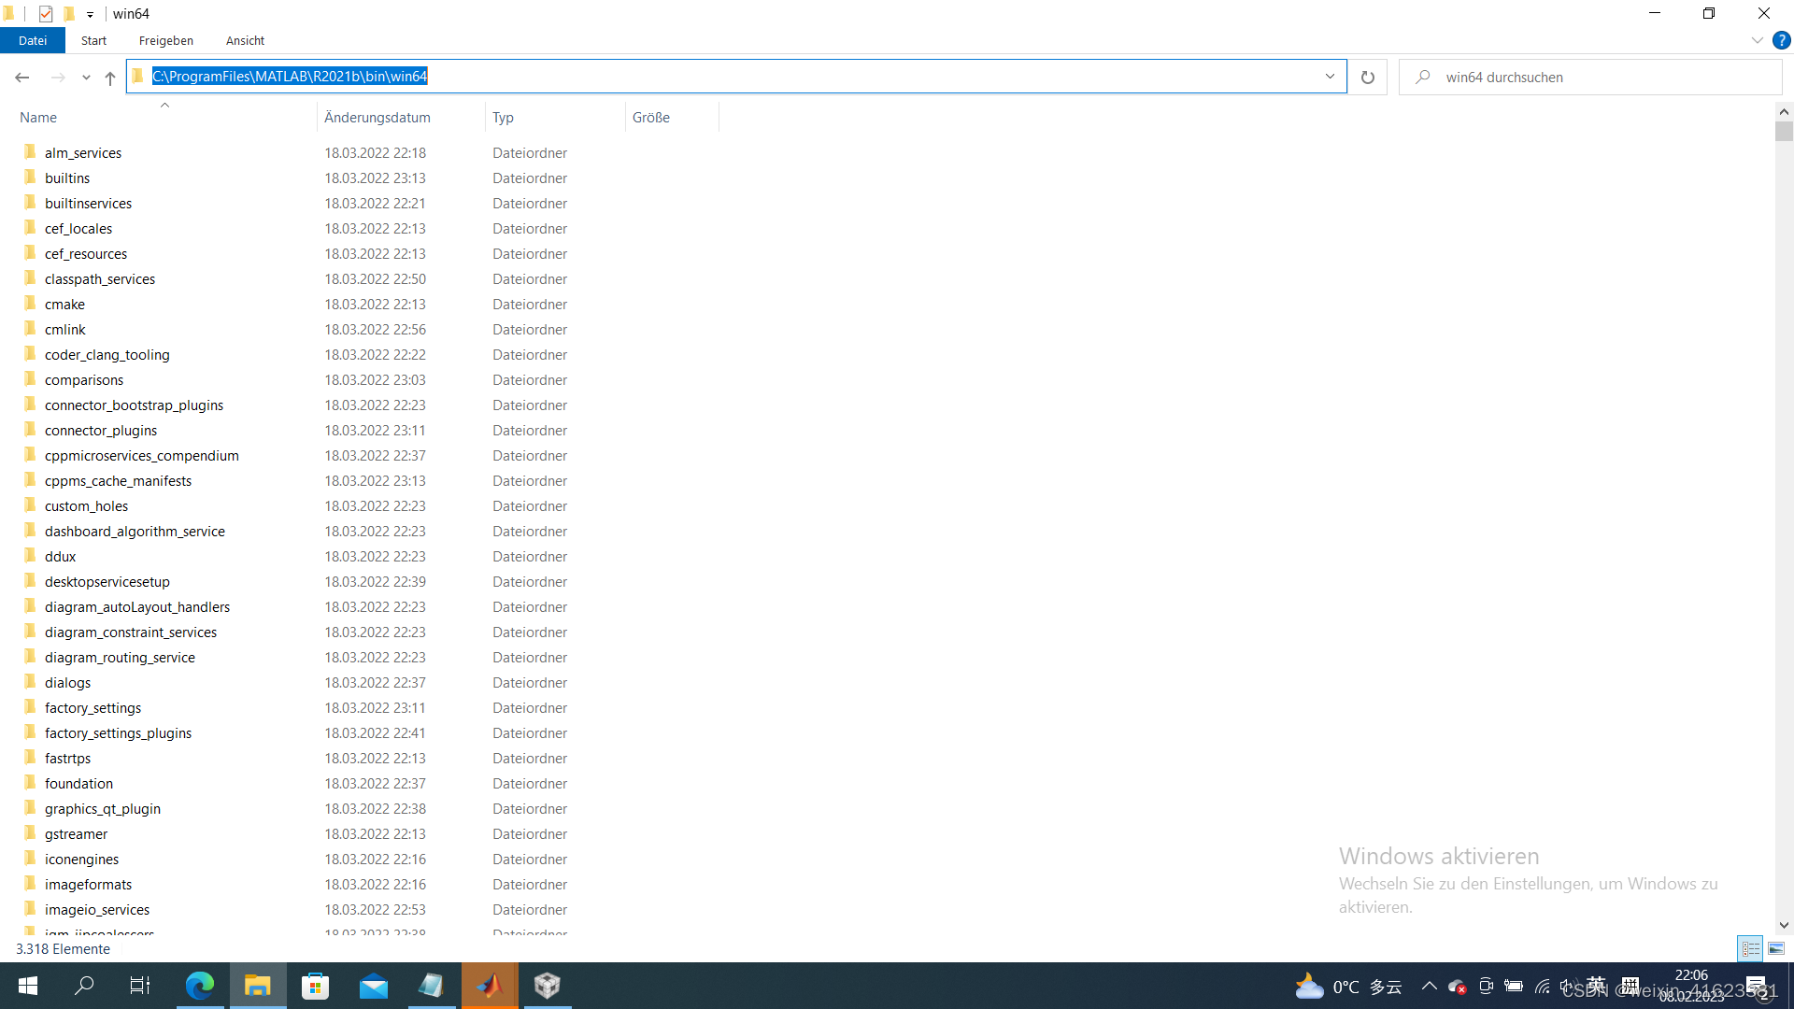Open the volume control in system tray

pyautogui.click(x=1568, y=986)
